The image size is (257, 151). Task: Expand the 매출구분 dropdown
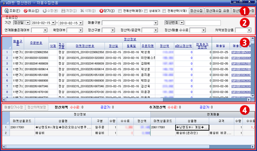156,23
